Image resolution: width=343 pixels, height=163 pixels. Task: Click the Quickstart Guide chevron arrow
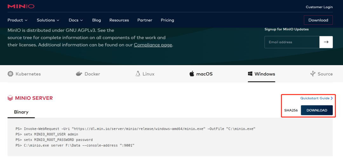[332, 98]
